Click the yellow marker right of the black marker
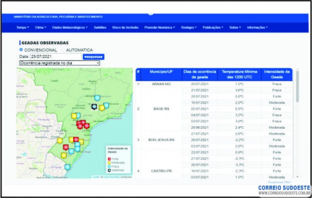Screen dimensions: 312x198 pos(102,108)
